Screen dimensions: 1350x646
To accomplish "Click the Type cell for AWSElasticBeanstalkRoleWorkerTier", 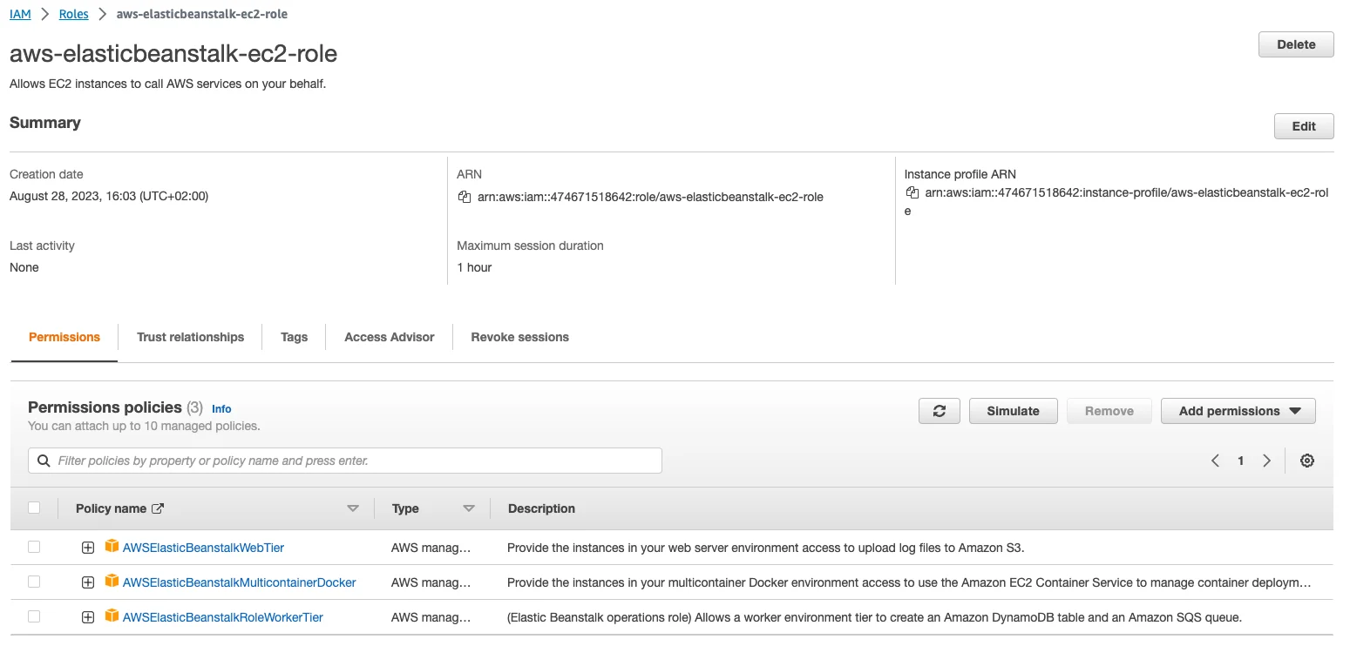I will pyautogui.click(x=431, y=617).
